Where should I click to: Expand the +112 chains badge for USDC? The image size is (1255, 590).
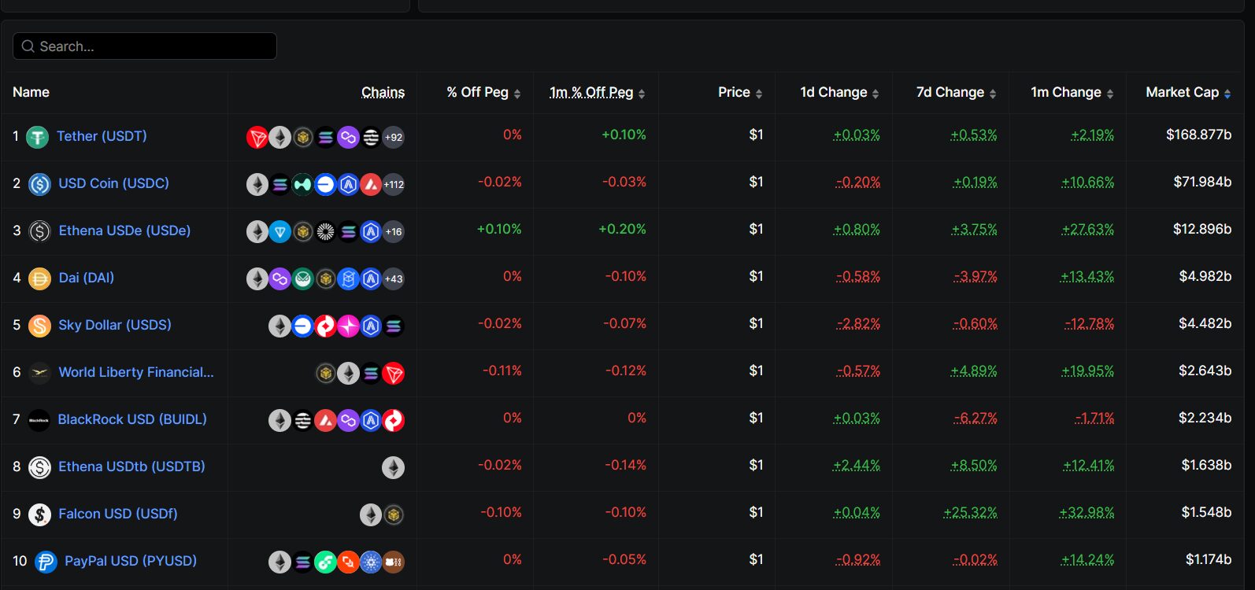coord(394,185)
